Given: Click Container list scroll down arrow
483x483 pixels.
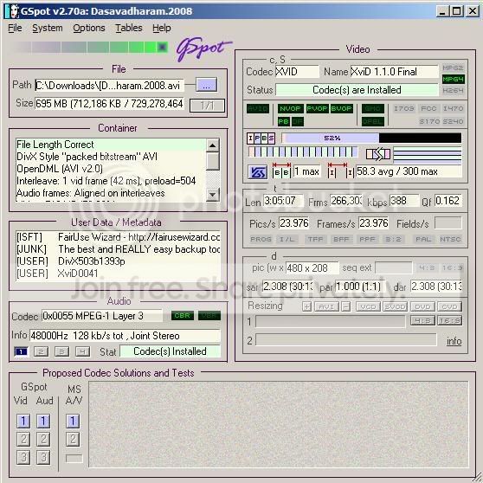Looking at the screenshot, I should (213, 195).
